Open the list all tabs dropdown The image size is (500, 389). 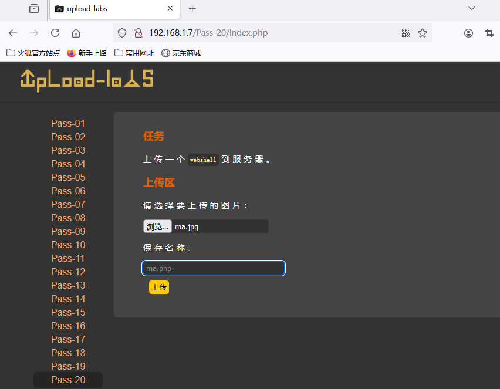[471, 8]
